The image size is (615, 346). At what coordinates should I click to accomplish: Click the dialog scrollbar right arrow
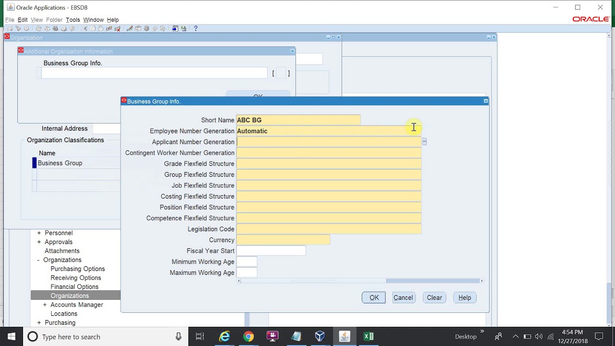coord(481,281)
